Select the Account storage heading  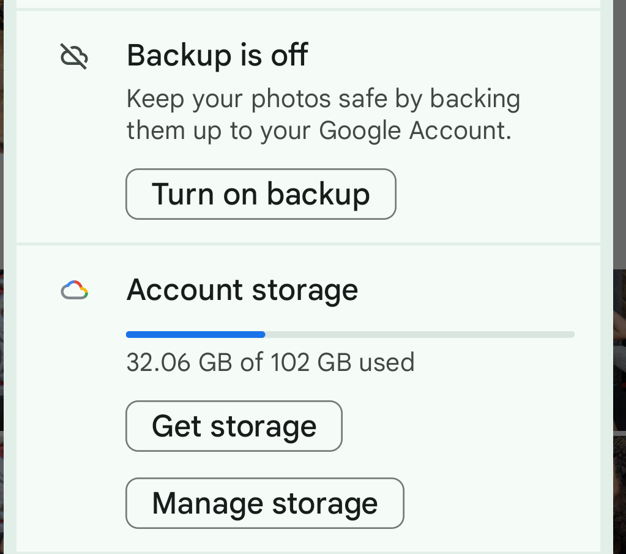pyautogui.click(x=242, y=290)
